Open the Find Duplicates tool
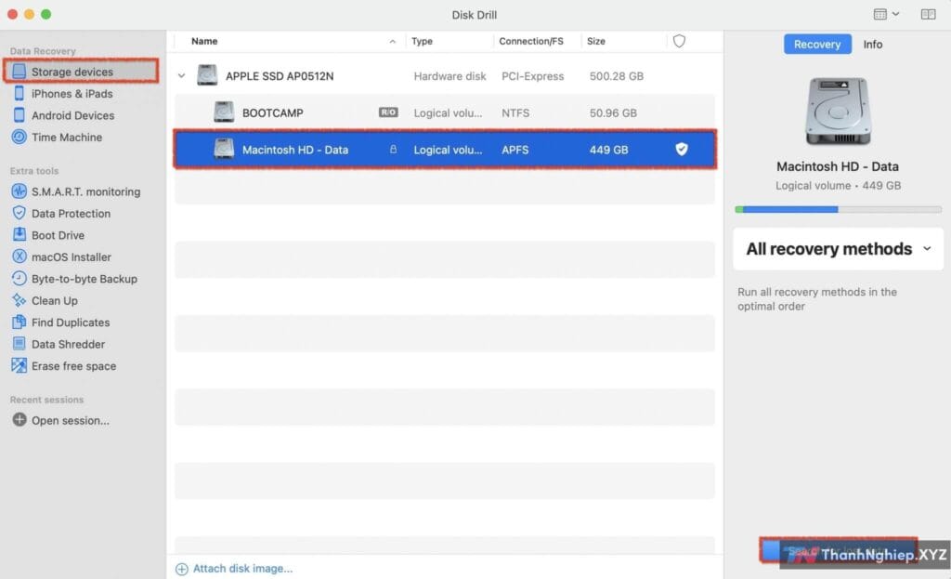This screenshot has width=951, height=579. (71, 322)
